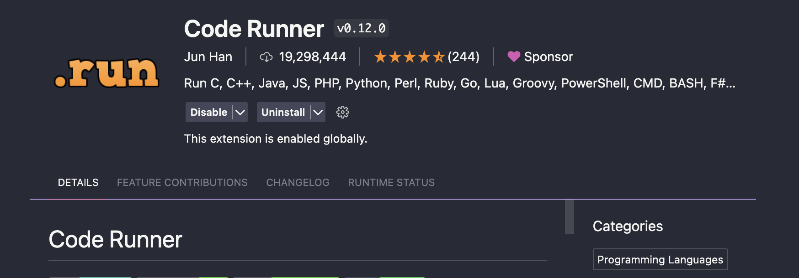799x278 pixels.
Task: Expand the Uninstall dropdown arrow
Action: [318, 112]
